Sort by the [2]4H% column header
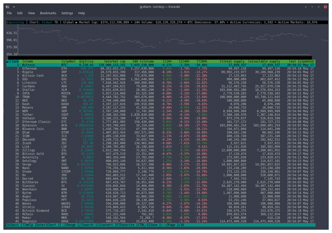Viewport: 332px width, 233px height. coord(184,61)
